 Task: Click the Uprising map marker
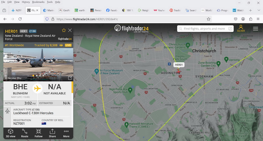[x=226, y=59]
